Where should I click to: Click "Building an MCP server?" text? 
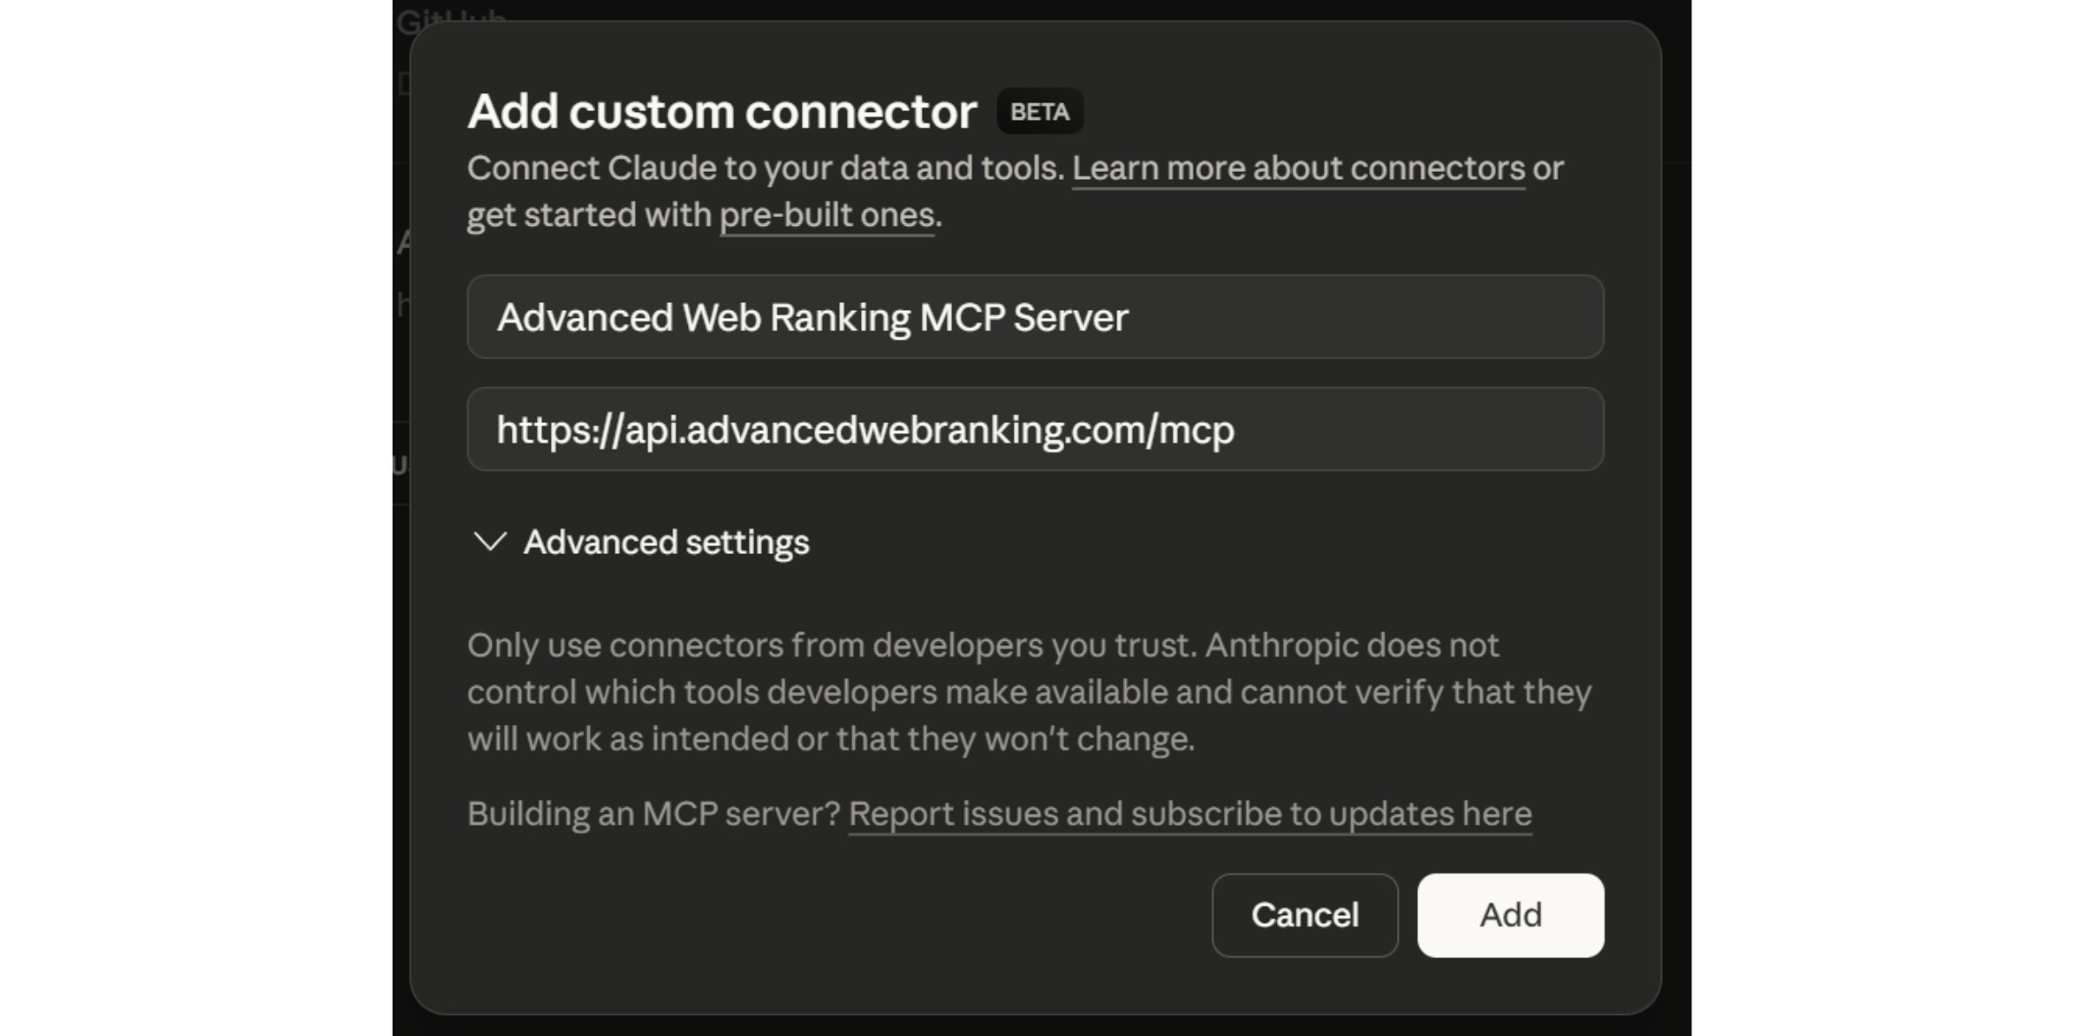pos(653,814)
